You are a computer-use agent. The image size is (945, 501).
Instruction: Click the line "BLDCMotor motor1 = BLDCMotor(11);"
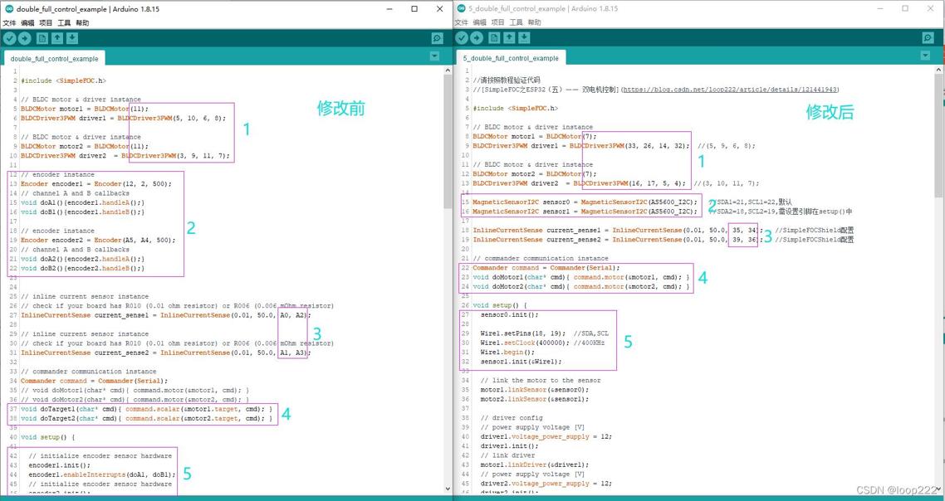pos(85,109)
